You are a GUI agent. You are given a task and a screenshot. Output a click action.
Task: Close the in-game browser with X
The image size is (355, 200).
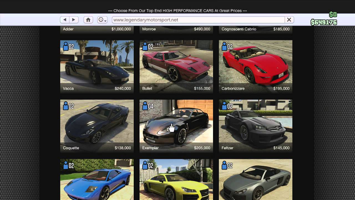click(x=289, y=20)
